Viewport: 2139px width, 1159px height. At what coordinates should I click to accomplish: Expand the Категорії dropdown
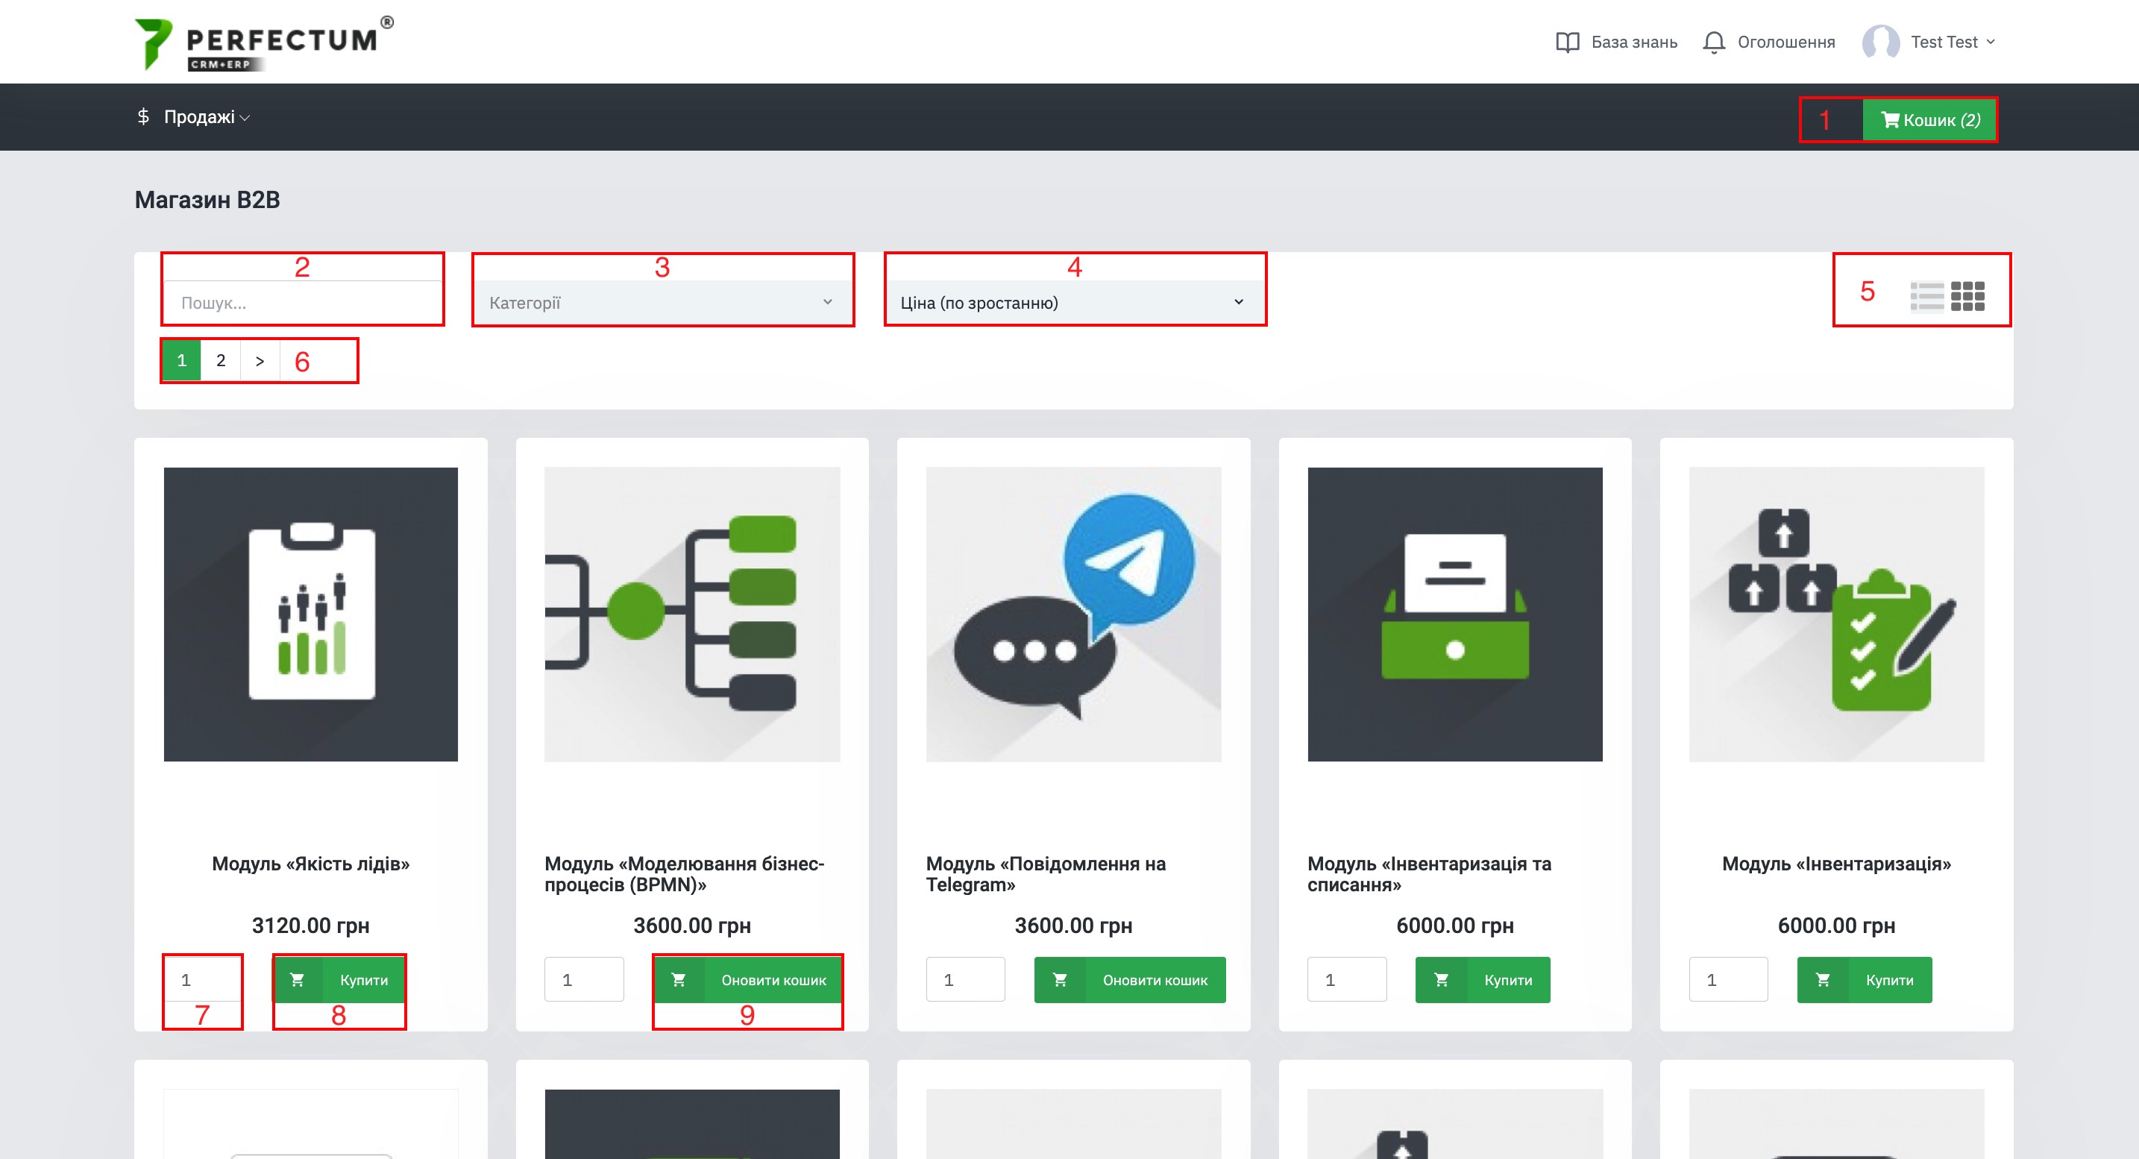point(662,302)
